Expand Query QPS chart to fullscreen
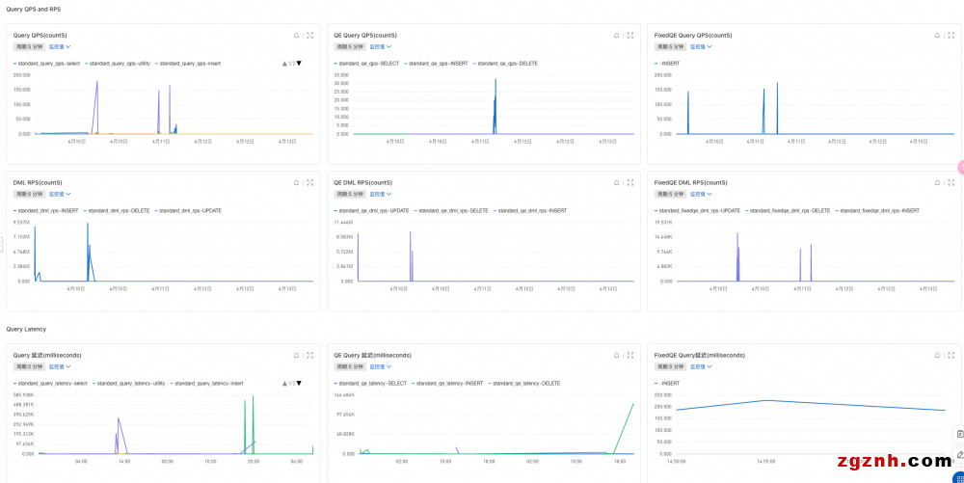Screen dimensions: 964x483 coord(309,35)
